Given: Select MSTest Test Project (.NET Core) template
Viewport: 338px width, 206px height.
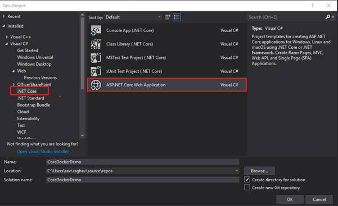Looking at the screenshot, I should click(x=167, y=58).
